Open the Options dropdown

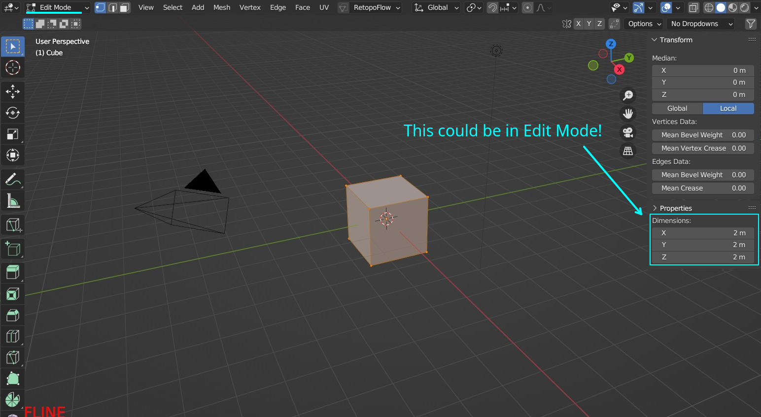click(645, 24)
